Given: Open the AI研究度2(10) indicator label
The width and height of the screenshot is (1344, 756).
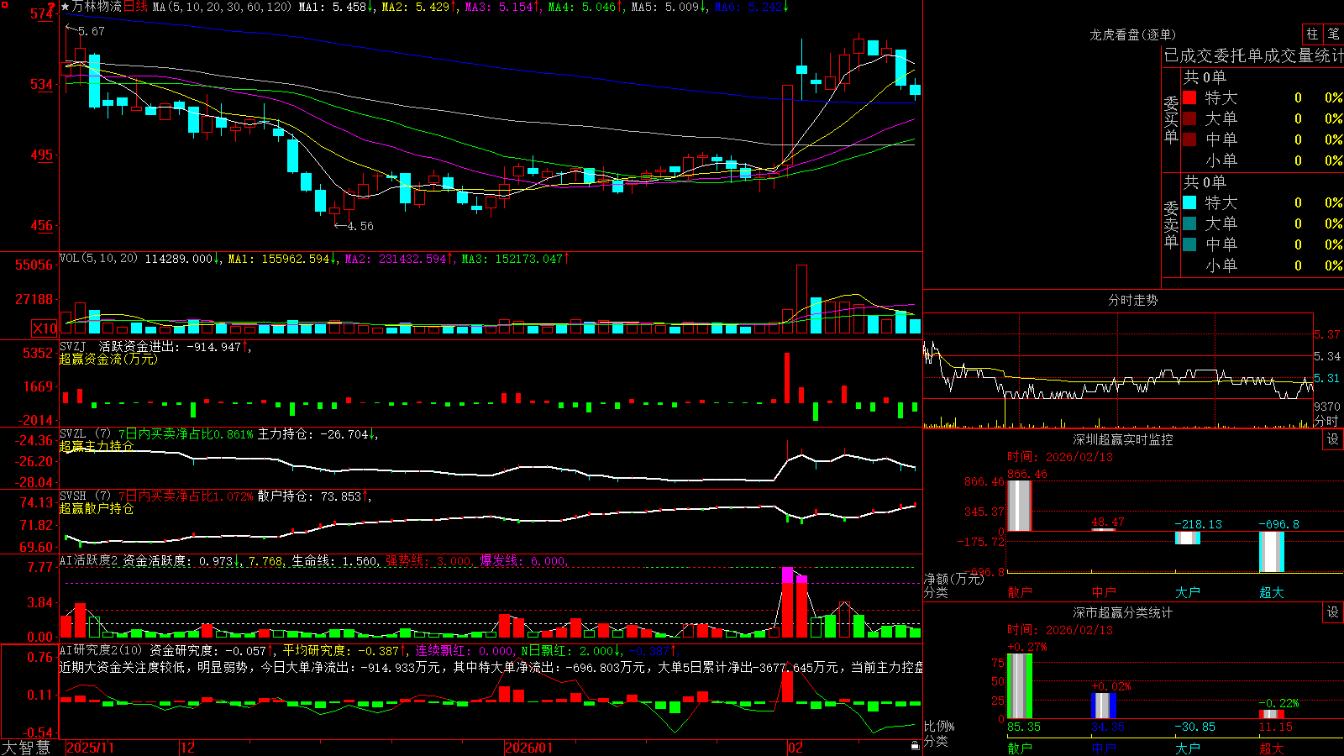Looking at the screenshot, I should (x=102, y=650).
